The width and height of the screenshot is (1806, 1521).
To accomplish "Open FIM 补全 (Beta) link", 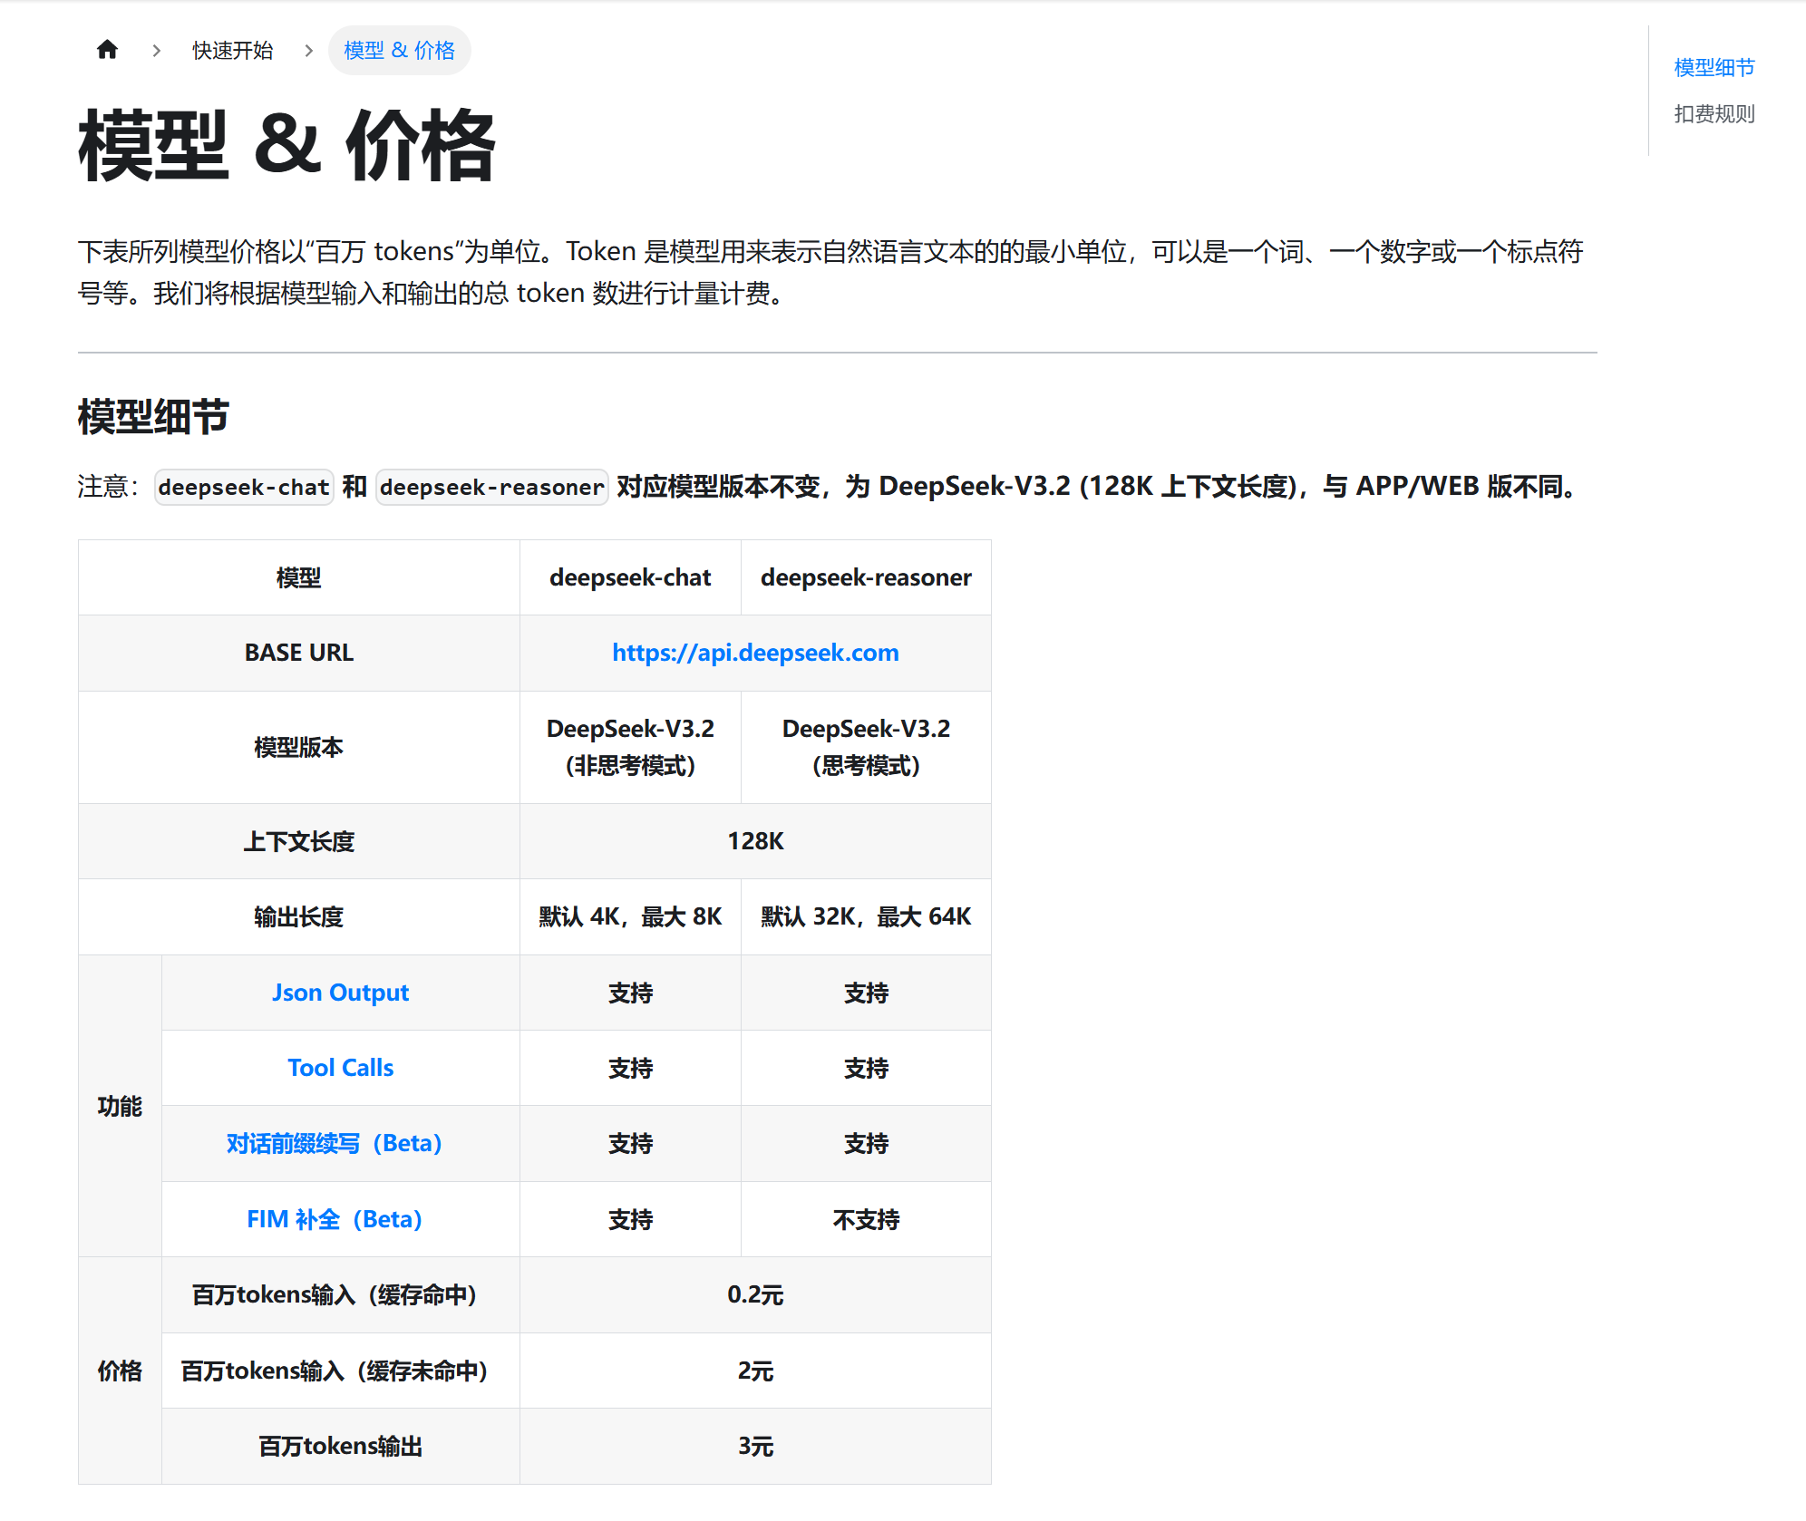I will 334,1219.
